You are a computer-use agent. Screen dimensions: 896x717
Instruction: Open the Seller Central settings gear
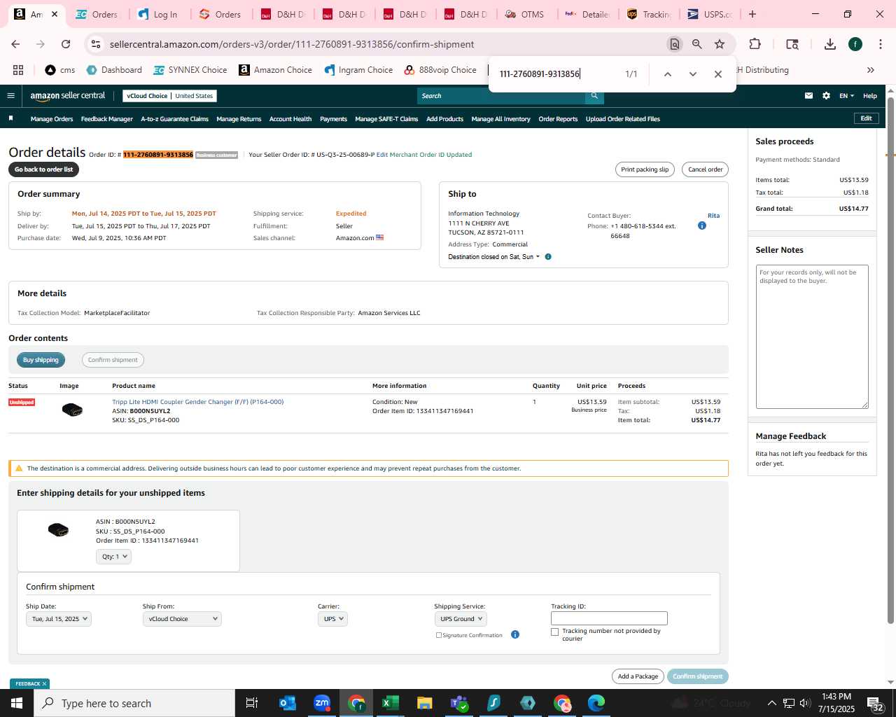coord(826,96)
